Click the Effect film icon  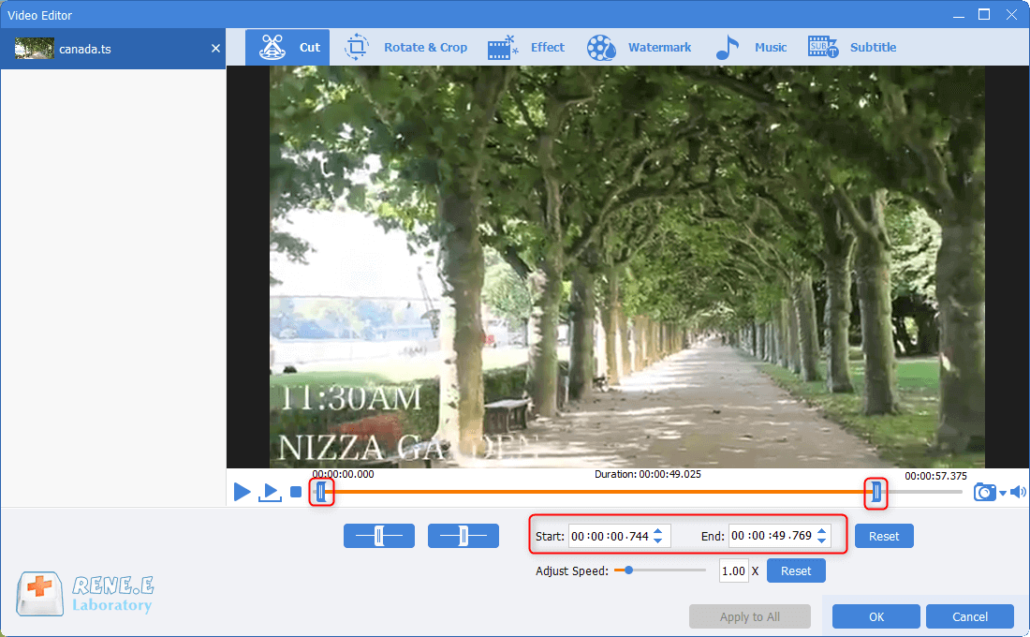503,48
